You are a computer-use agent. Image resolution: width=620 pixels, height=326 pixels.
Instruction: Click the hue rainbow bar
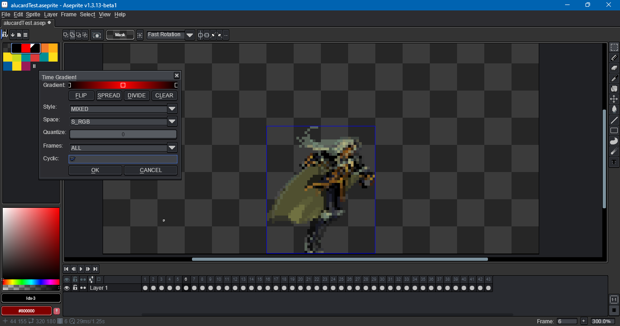click(31, 282)
